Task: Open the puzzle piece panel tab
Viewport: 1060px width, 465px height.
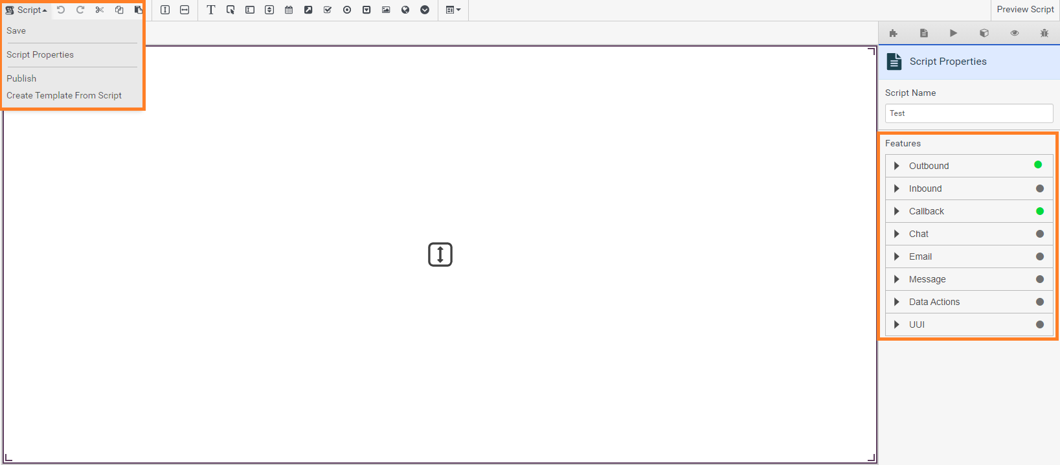Action: 894,33
